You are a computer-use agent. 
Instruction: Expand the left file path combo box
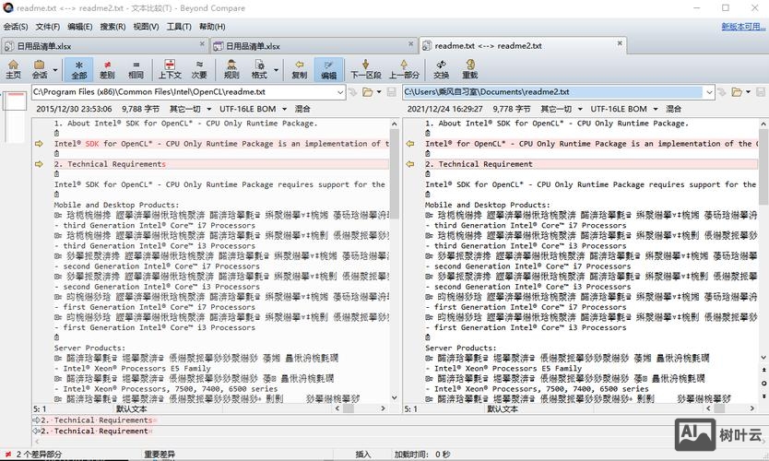[340, 92]
